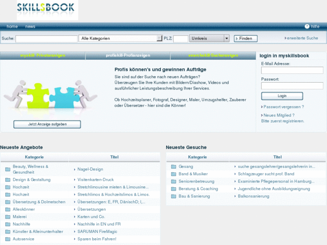
Task: Open the hilfe link
Action: tap(315, 27)
